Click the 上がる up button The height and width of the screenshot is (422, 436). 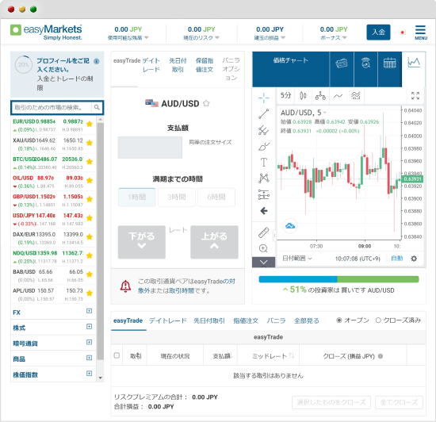[214, 242]
